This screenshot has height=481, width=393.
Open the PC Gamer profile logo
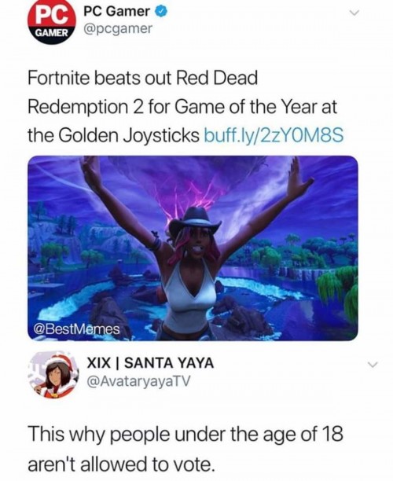[x=52, y=21]
